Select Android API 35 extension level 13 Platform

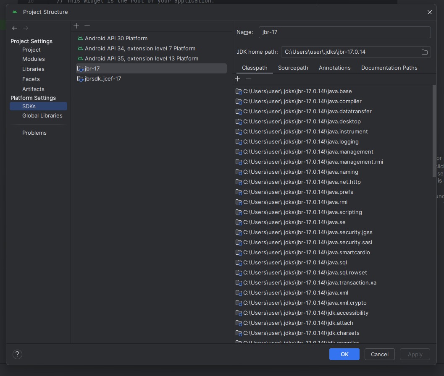(x=141, y=58)
